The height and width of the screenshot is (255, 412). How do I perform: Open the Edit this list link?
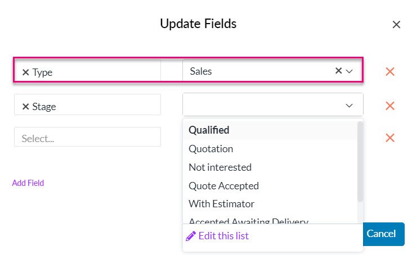pyautogui.click(x=223, y=236)
